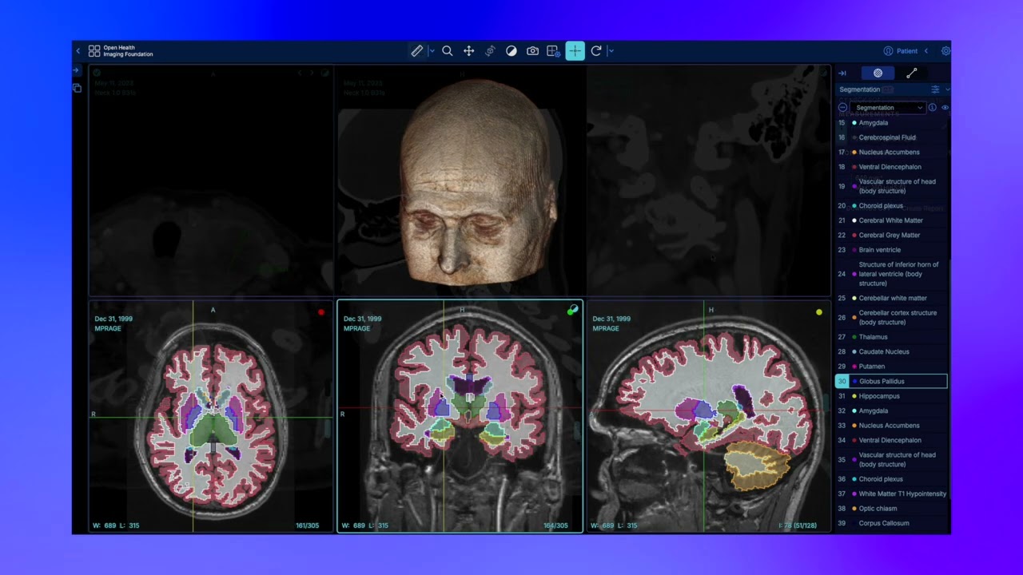The width and height of the screenshot is (1023, 575).
Task: Toggle the Crosshairs tool
Action: (x=575, y=51)
